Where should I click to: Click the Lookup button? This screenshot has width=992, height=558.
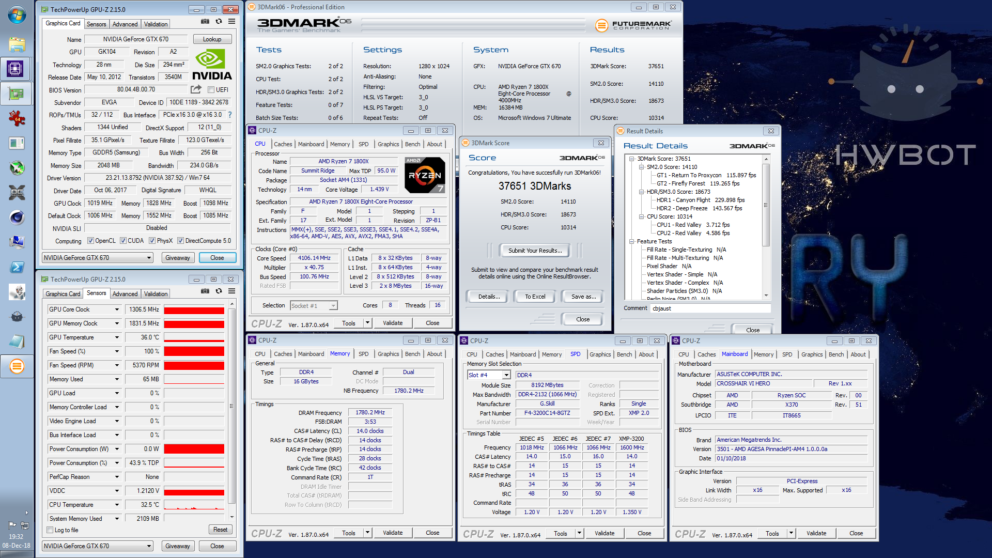212,39
